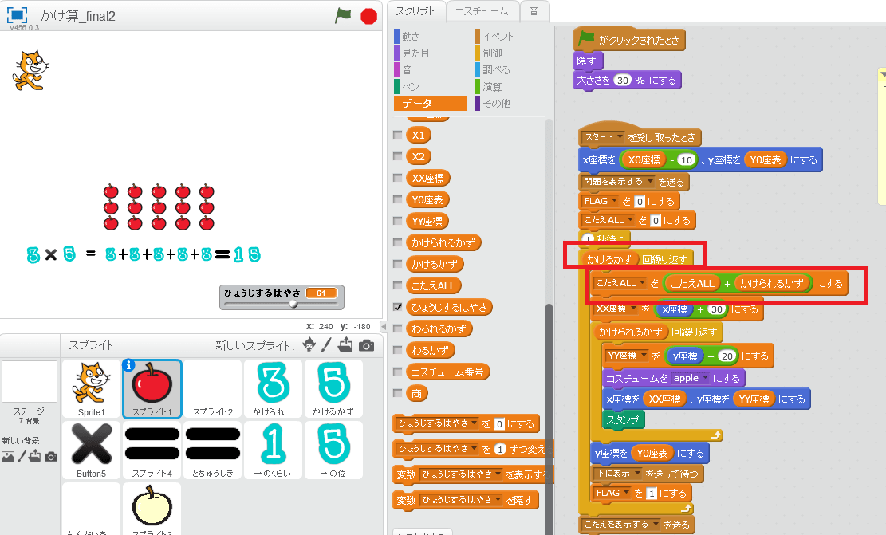The height and width of the screenshot is (535, 886).
Task: Toggle the XX座標 variable checkbox
Action: 398,178
